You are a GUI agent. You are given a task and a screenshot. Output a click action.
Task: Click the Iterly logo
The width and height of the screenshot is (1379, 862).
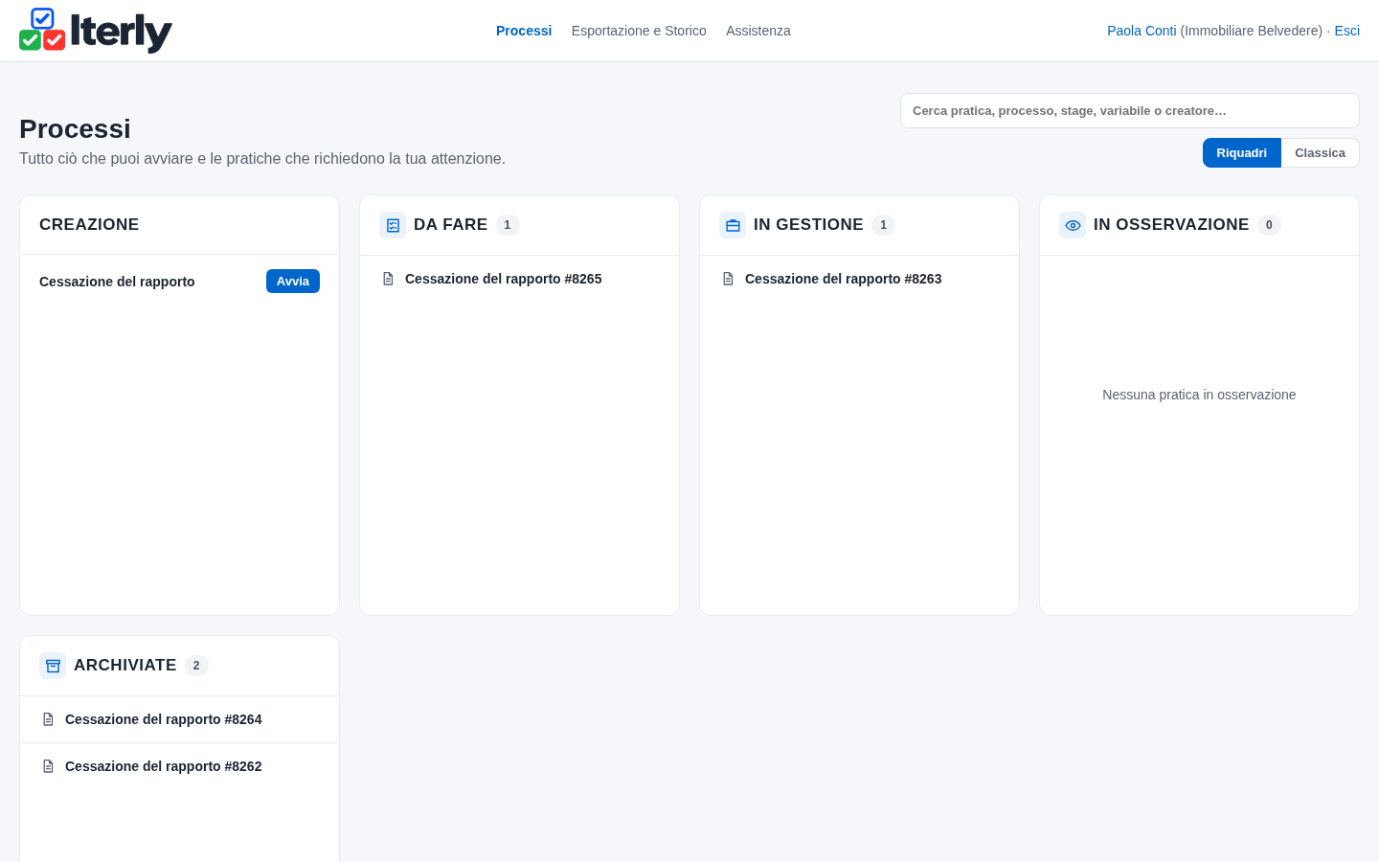tap(96, 31)
